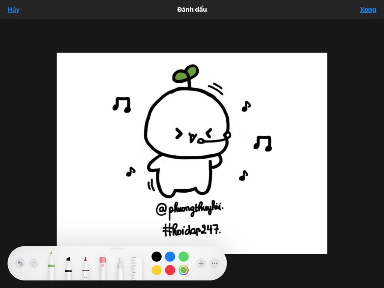Pick the black color swatch

click(156, 256)
